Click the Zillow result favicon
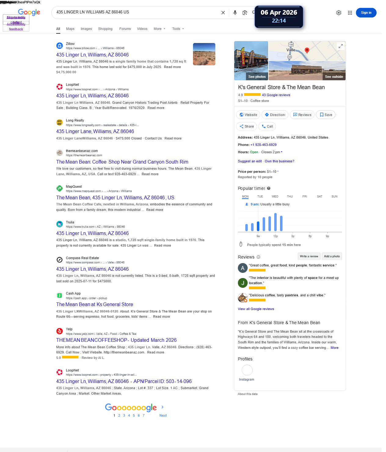386x452 pixels. 60,46
